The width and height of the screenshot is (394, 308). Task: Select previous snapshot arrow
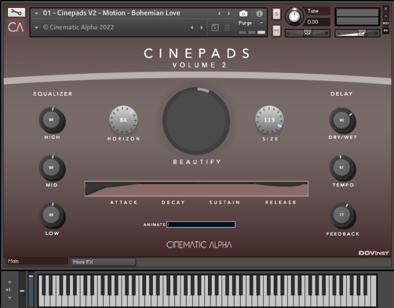(x=192, y=28)
